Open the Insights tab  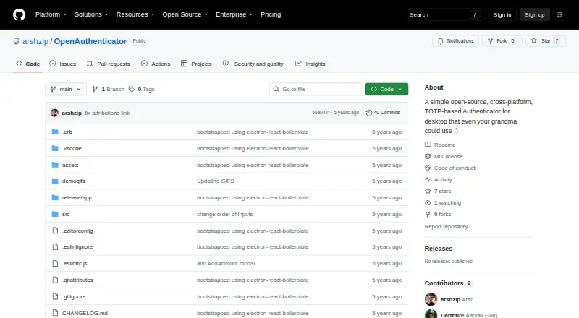[x=310, y=64]
